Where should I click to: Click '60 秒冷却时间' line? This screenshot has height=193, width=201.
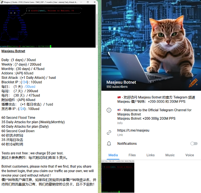[12, 144]
